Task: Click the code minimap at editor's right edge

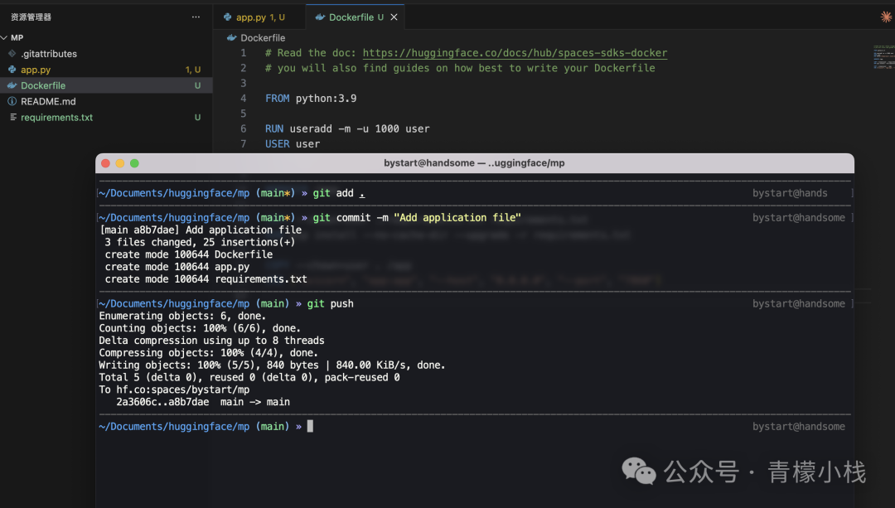Action: coord(883,57)
